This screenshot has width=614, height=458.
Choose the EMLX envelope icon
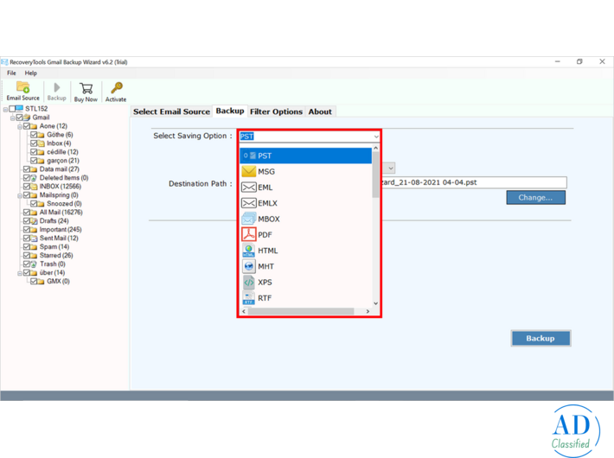tap(249, 203)
